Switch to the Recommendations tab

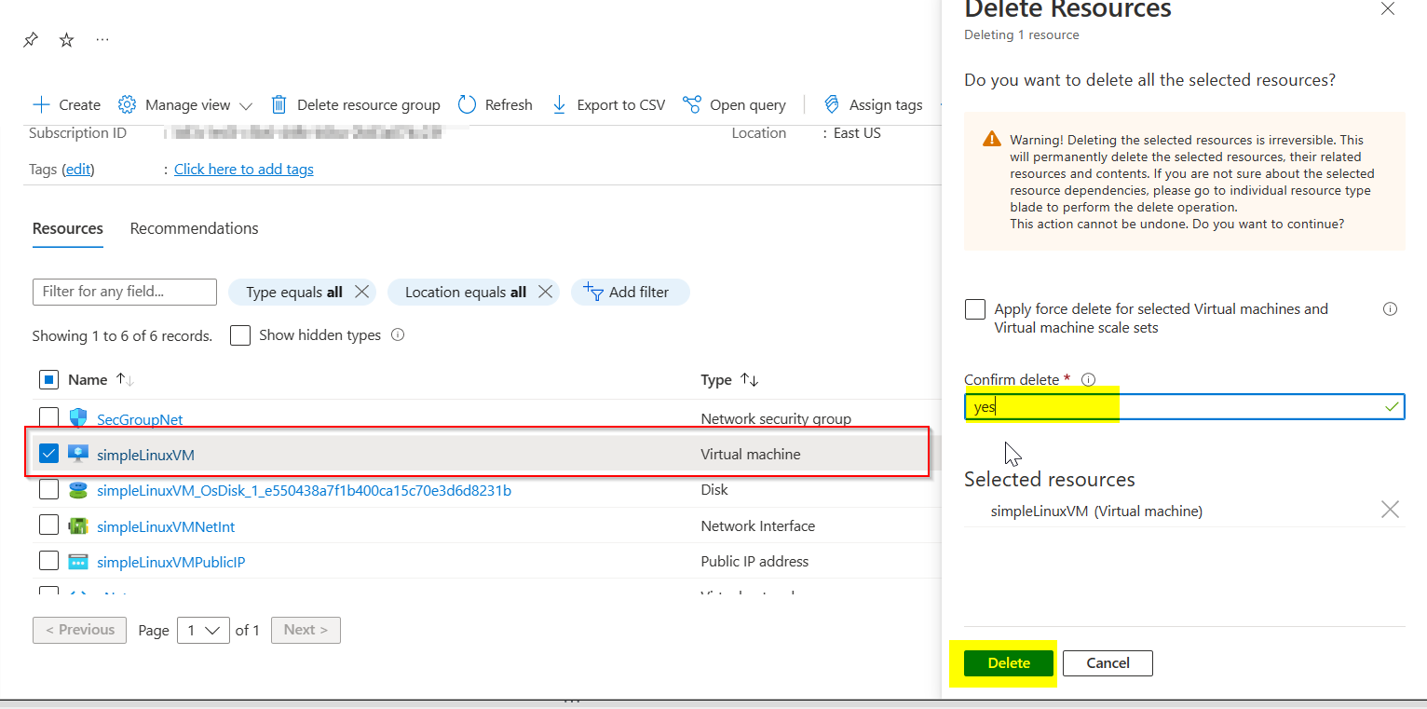[195, 228]
